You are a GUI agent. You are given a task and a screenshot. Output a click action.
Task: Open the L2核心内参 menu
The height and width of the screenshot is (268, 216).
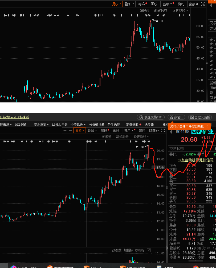coord(60,125)
